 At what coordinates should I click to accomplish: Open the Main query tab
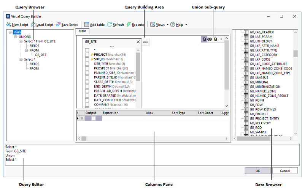82,31
